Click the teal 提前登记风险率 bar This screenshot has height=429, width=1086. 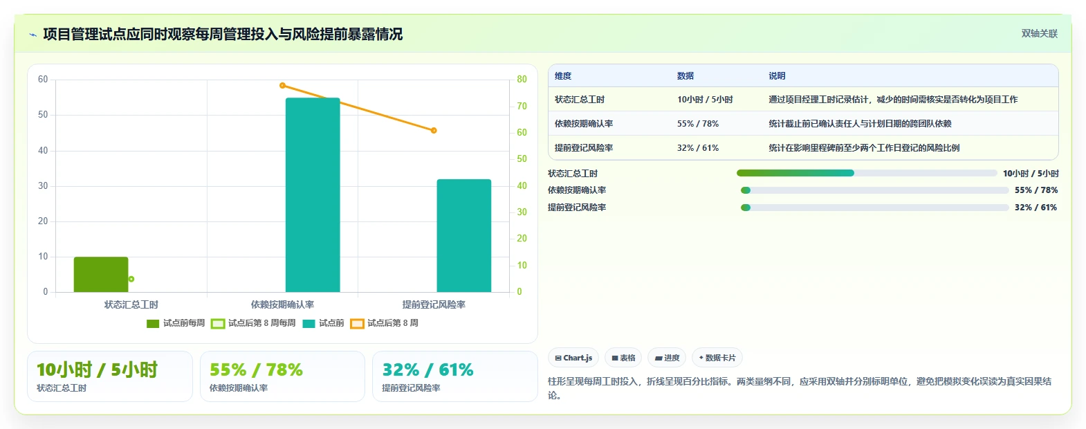pos(463,236)
